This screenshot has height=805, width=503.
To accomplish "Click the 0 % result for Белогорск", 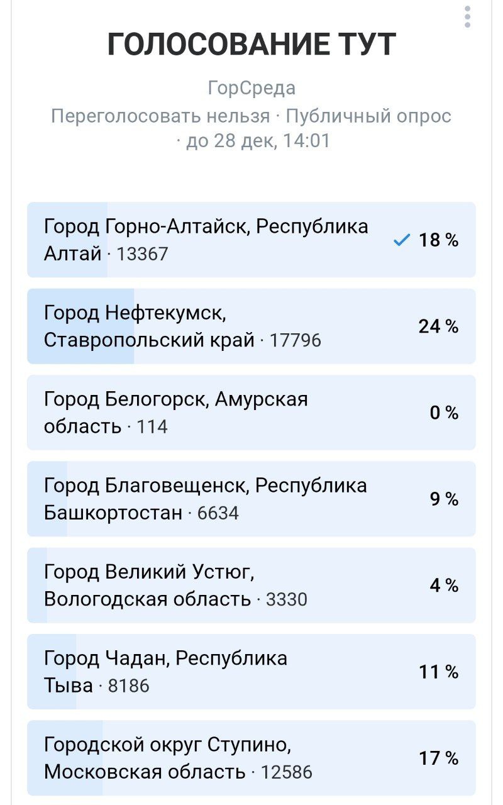I will [444, 413].
